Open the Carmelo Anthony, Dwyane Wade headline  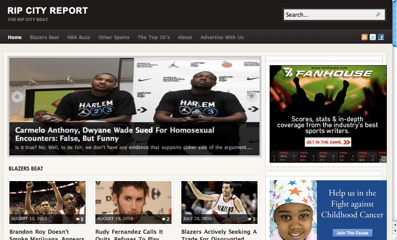click(115, 134)
